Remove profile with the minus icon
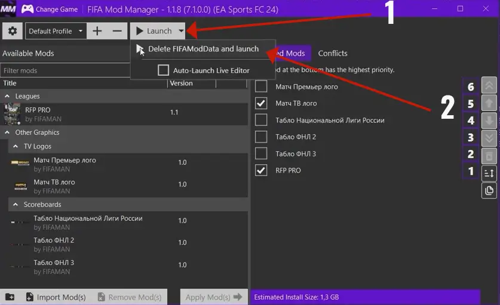 click(117, 31)
